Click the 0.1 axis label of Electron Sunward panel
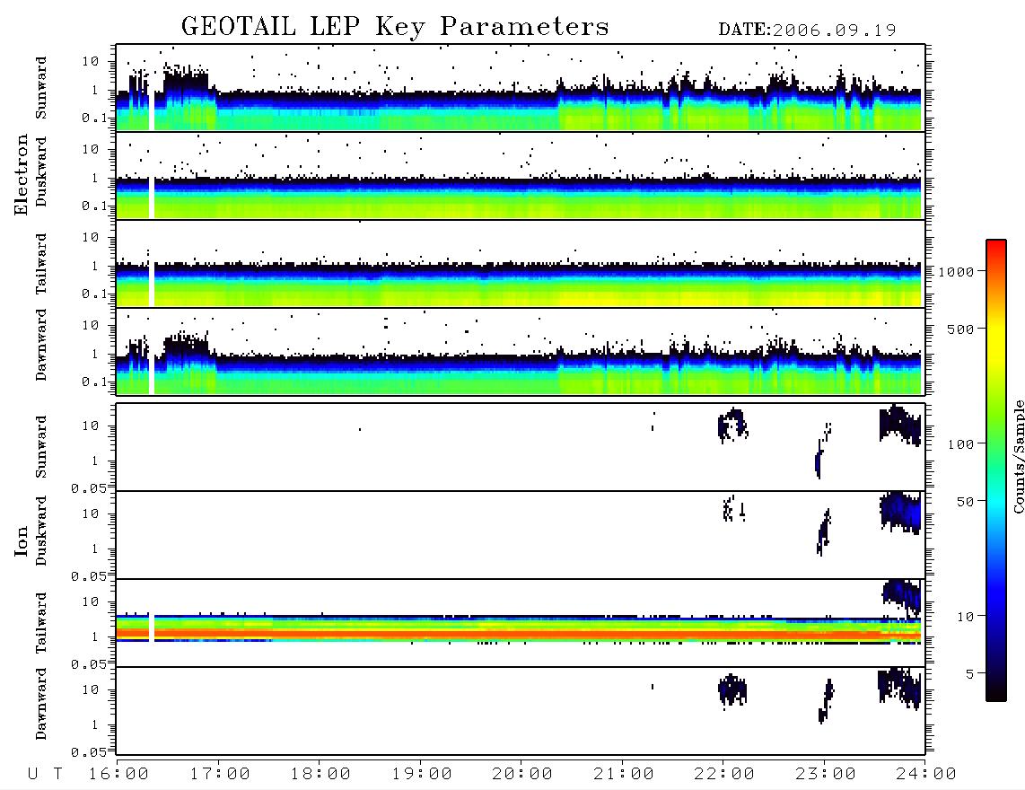The image size is (1025, 790). 97,118
